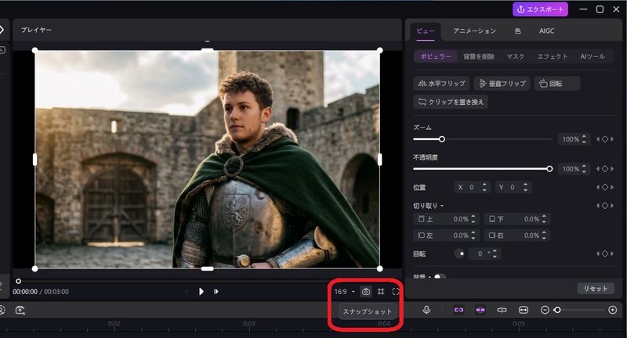Decrease 不透明度 percentage with the down arrow
The height and width of the screenshot is (338, 627).
click(x=584, y=171)
